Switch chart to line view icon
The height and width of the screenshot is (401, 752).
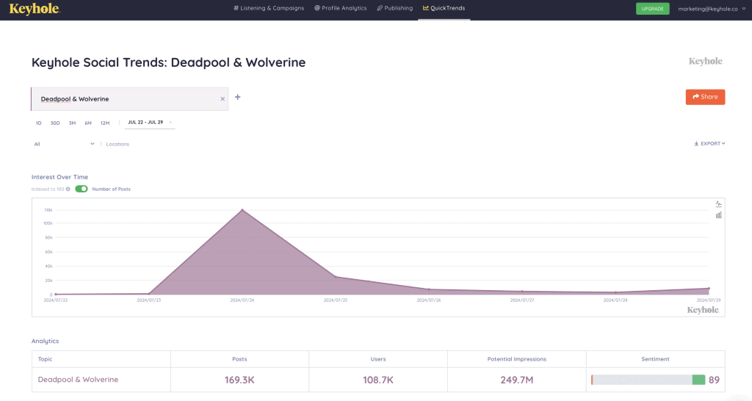(x=718, y=204)
